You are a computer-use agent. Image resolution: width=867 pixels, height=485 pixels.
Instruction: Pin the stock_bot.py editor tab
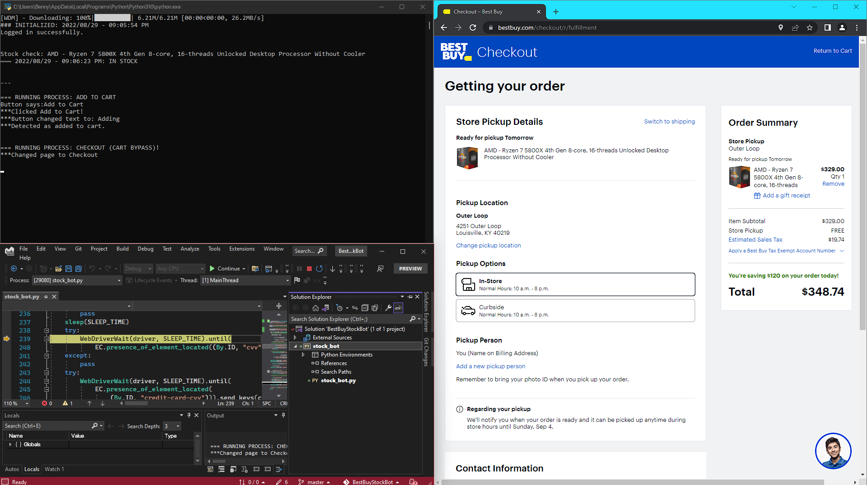[x=46, y=297]
